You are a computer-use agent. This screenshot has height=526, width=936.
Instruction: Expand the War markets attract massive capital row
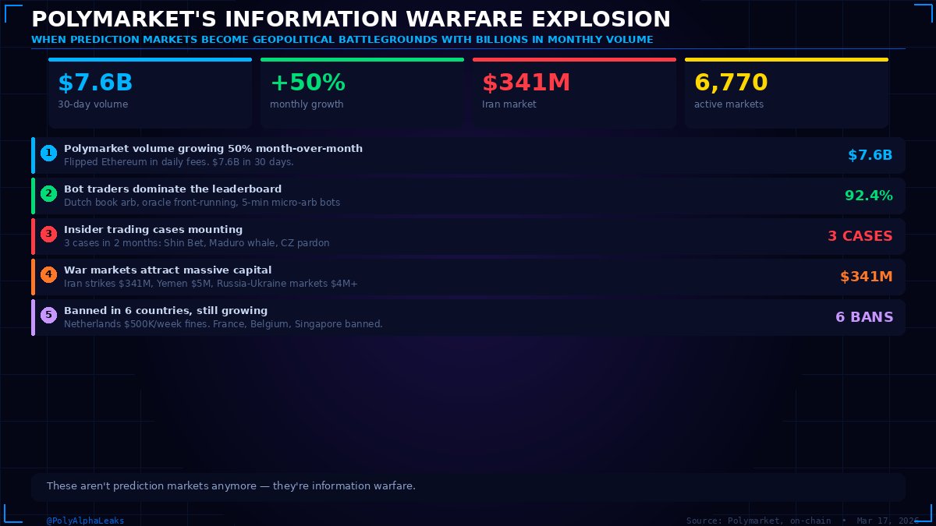pyautogui.click(x=468, y=276)
